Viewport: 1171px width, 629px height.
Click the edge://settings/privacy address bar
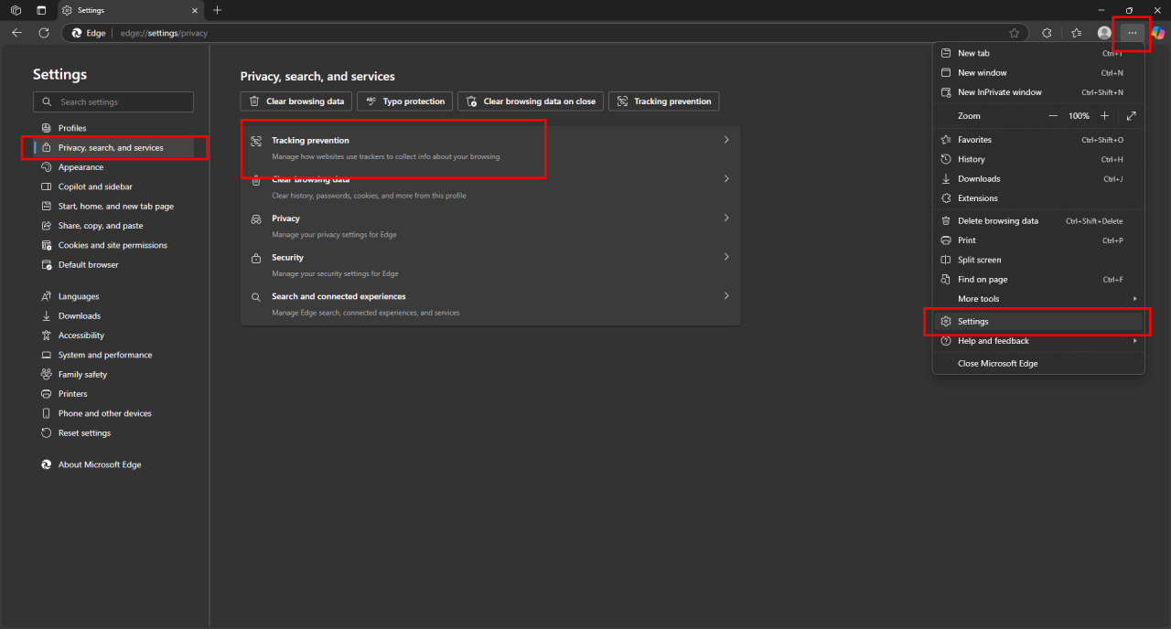point(543,33)
